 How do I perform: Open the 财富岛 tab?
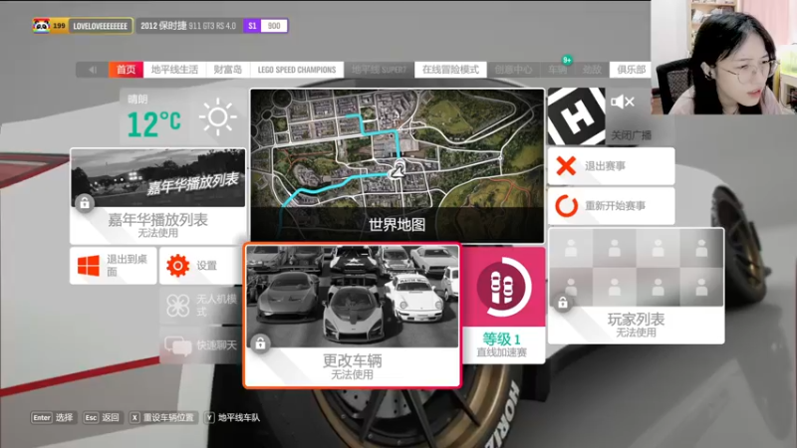[x=228, y=70]
